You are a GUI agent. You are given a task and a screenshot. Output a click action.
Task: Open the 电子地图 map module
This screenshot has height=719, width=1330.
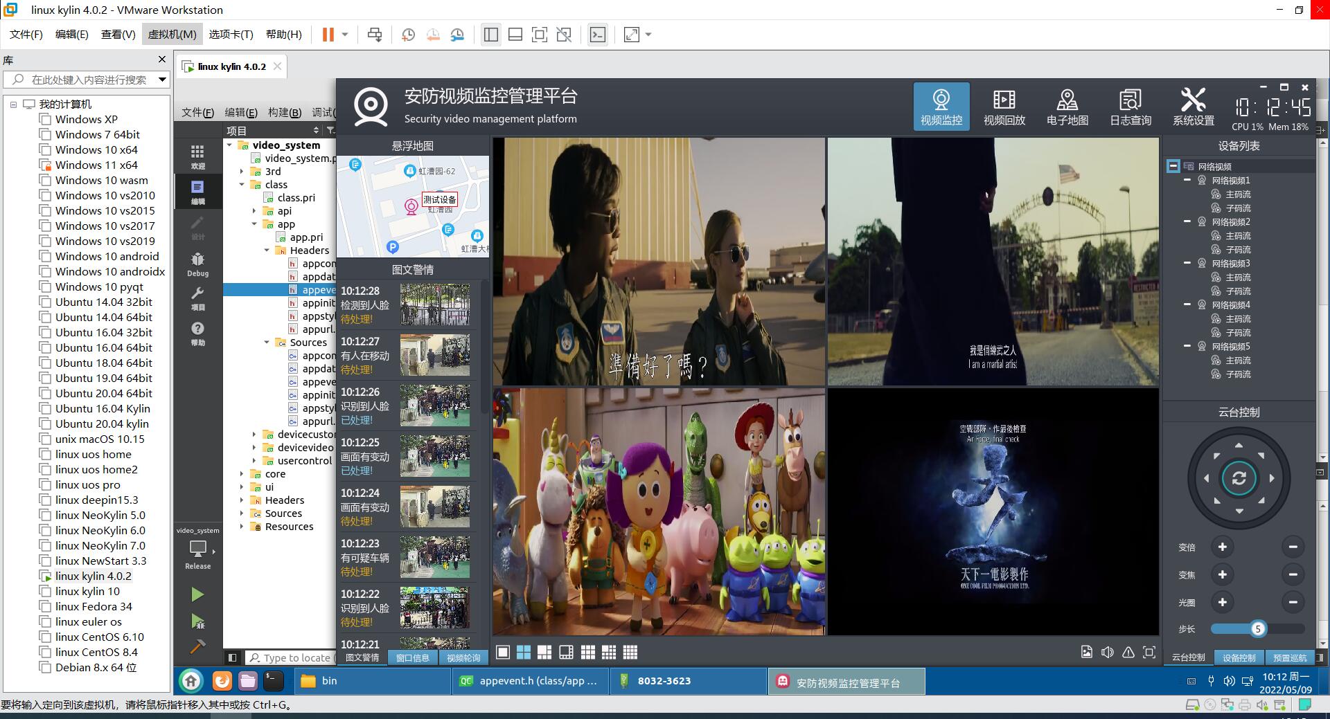pos(1067,107)
